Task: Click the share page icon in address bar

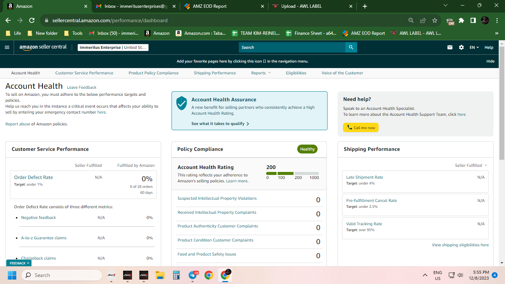Action: point(423,20)
